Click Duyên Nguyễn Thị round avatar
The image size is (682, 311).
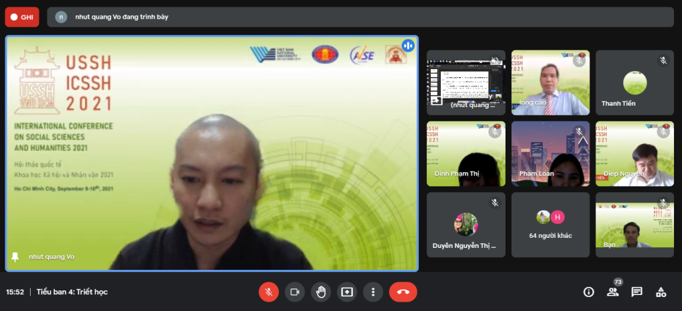pyautogui.click(x=466, y=224)
